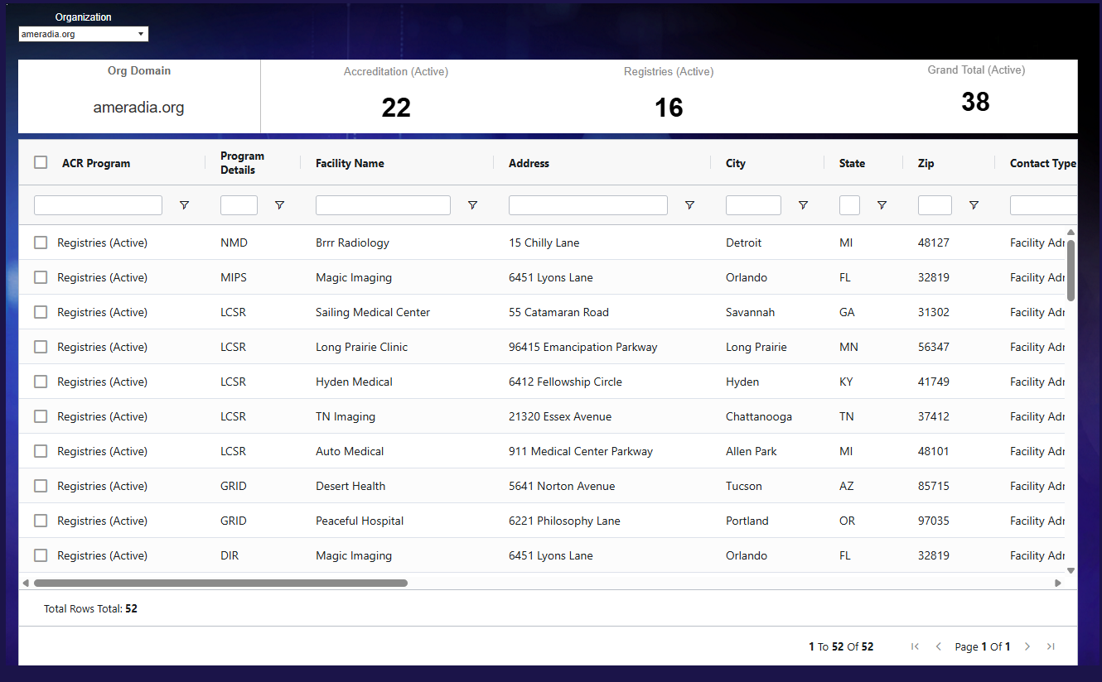Open the Address column filter icon
1102x682 pixels.
tap(689, 205)
